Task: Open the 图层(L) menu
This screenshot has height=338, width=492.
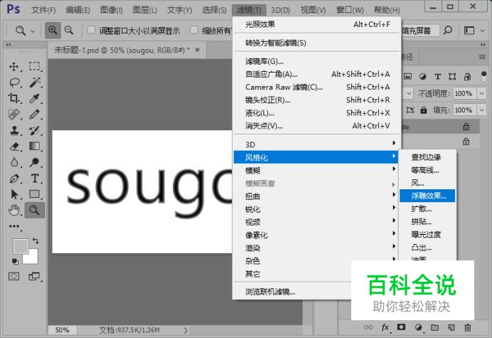Action: (x=145, y=10)
